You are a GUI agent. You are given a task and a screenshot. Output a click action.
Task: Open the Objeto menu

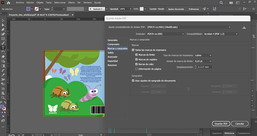pyautogui.click(x=40, y=3)
